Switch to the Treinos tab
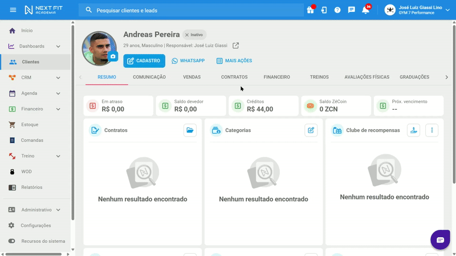 (319, 77)
